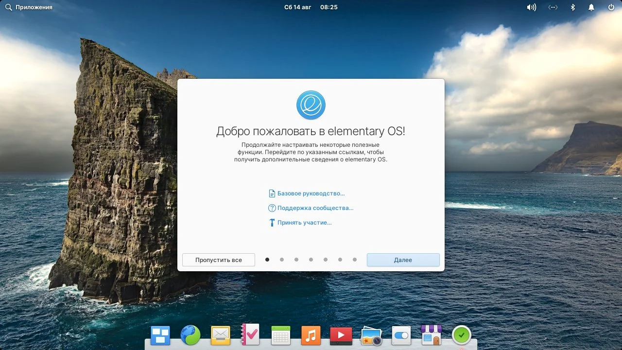Open the notifications bell indicator
Image resolution: width=622 pixels, height=350 pixels.
591,7
